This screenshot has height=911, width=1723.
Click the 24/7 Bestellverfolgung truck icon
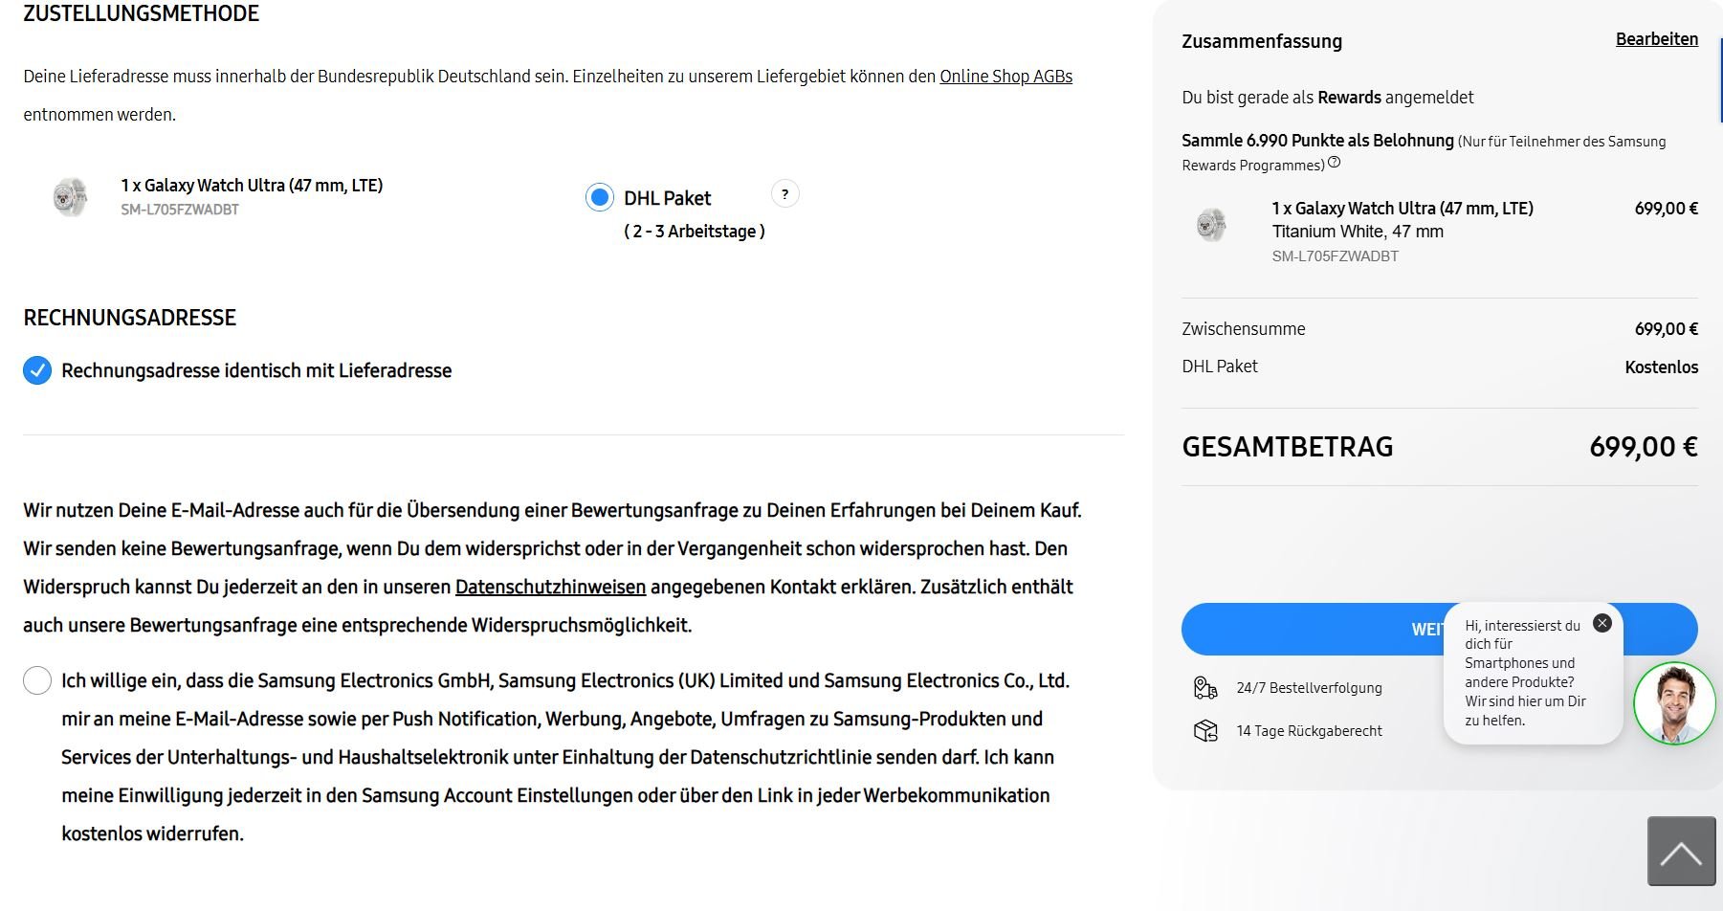pos(1204,688)
